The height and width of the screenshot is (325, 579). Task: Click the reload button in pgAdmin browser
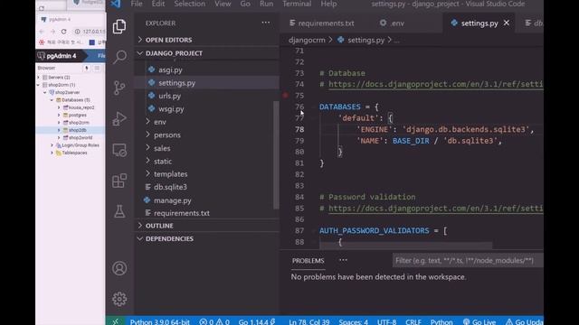pos(64,32)
